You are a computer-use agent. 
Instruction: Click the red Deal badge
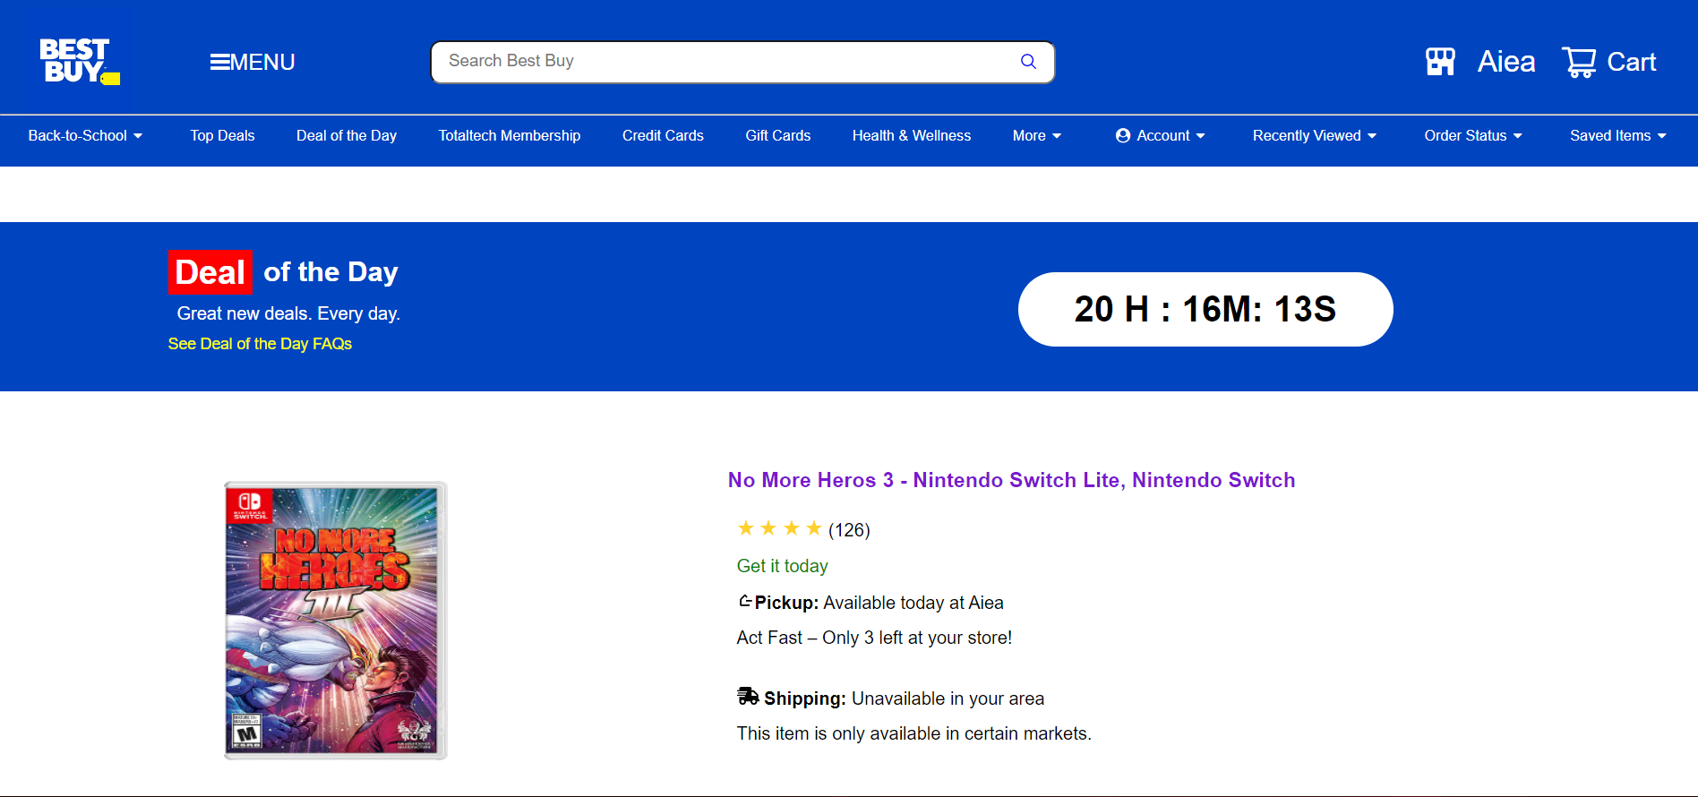point(210,272)
